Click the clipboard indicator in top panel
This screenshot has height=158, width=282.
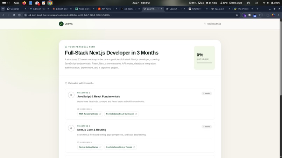(x=248, y=3)
